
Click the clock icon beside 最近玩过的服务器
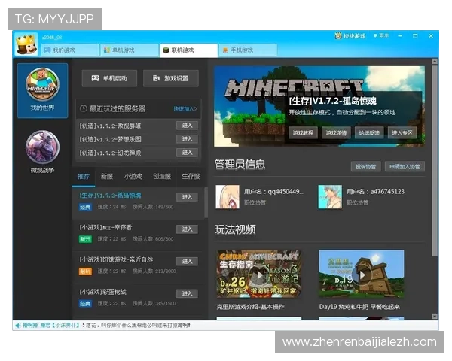(x=84, y=109)
